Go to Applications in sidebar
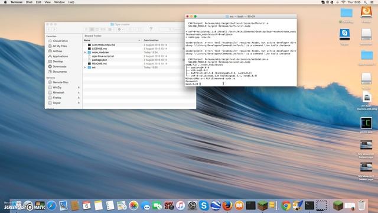Screen dimensions: 378x213 (60, 56)
